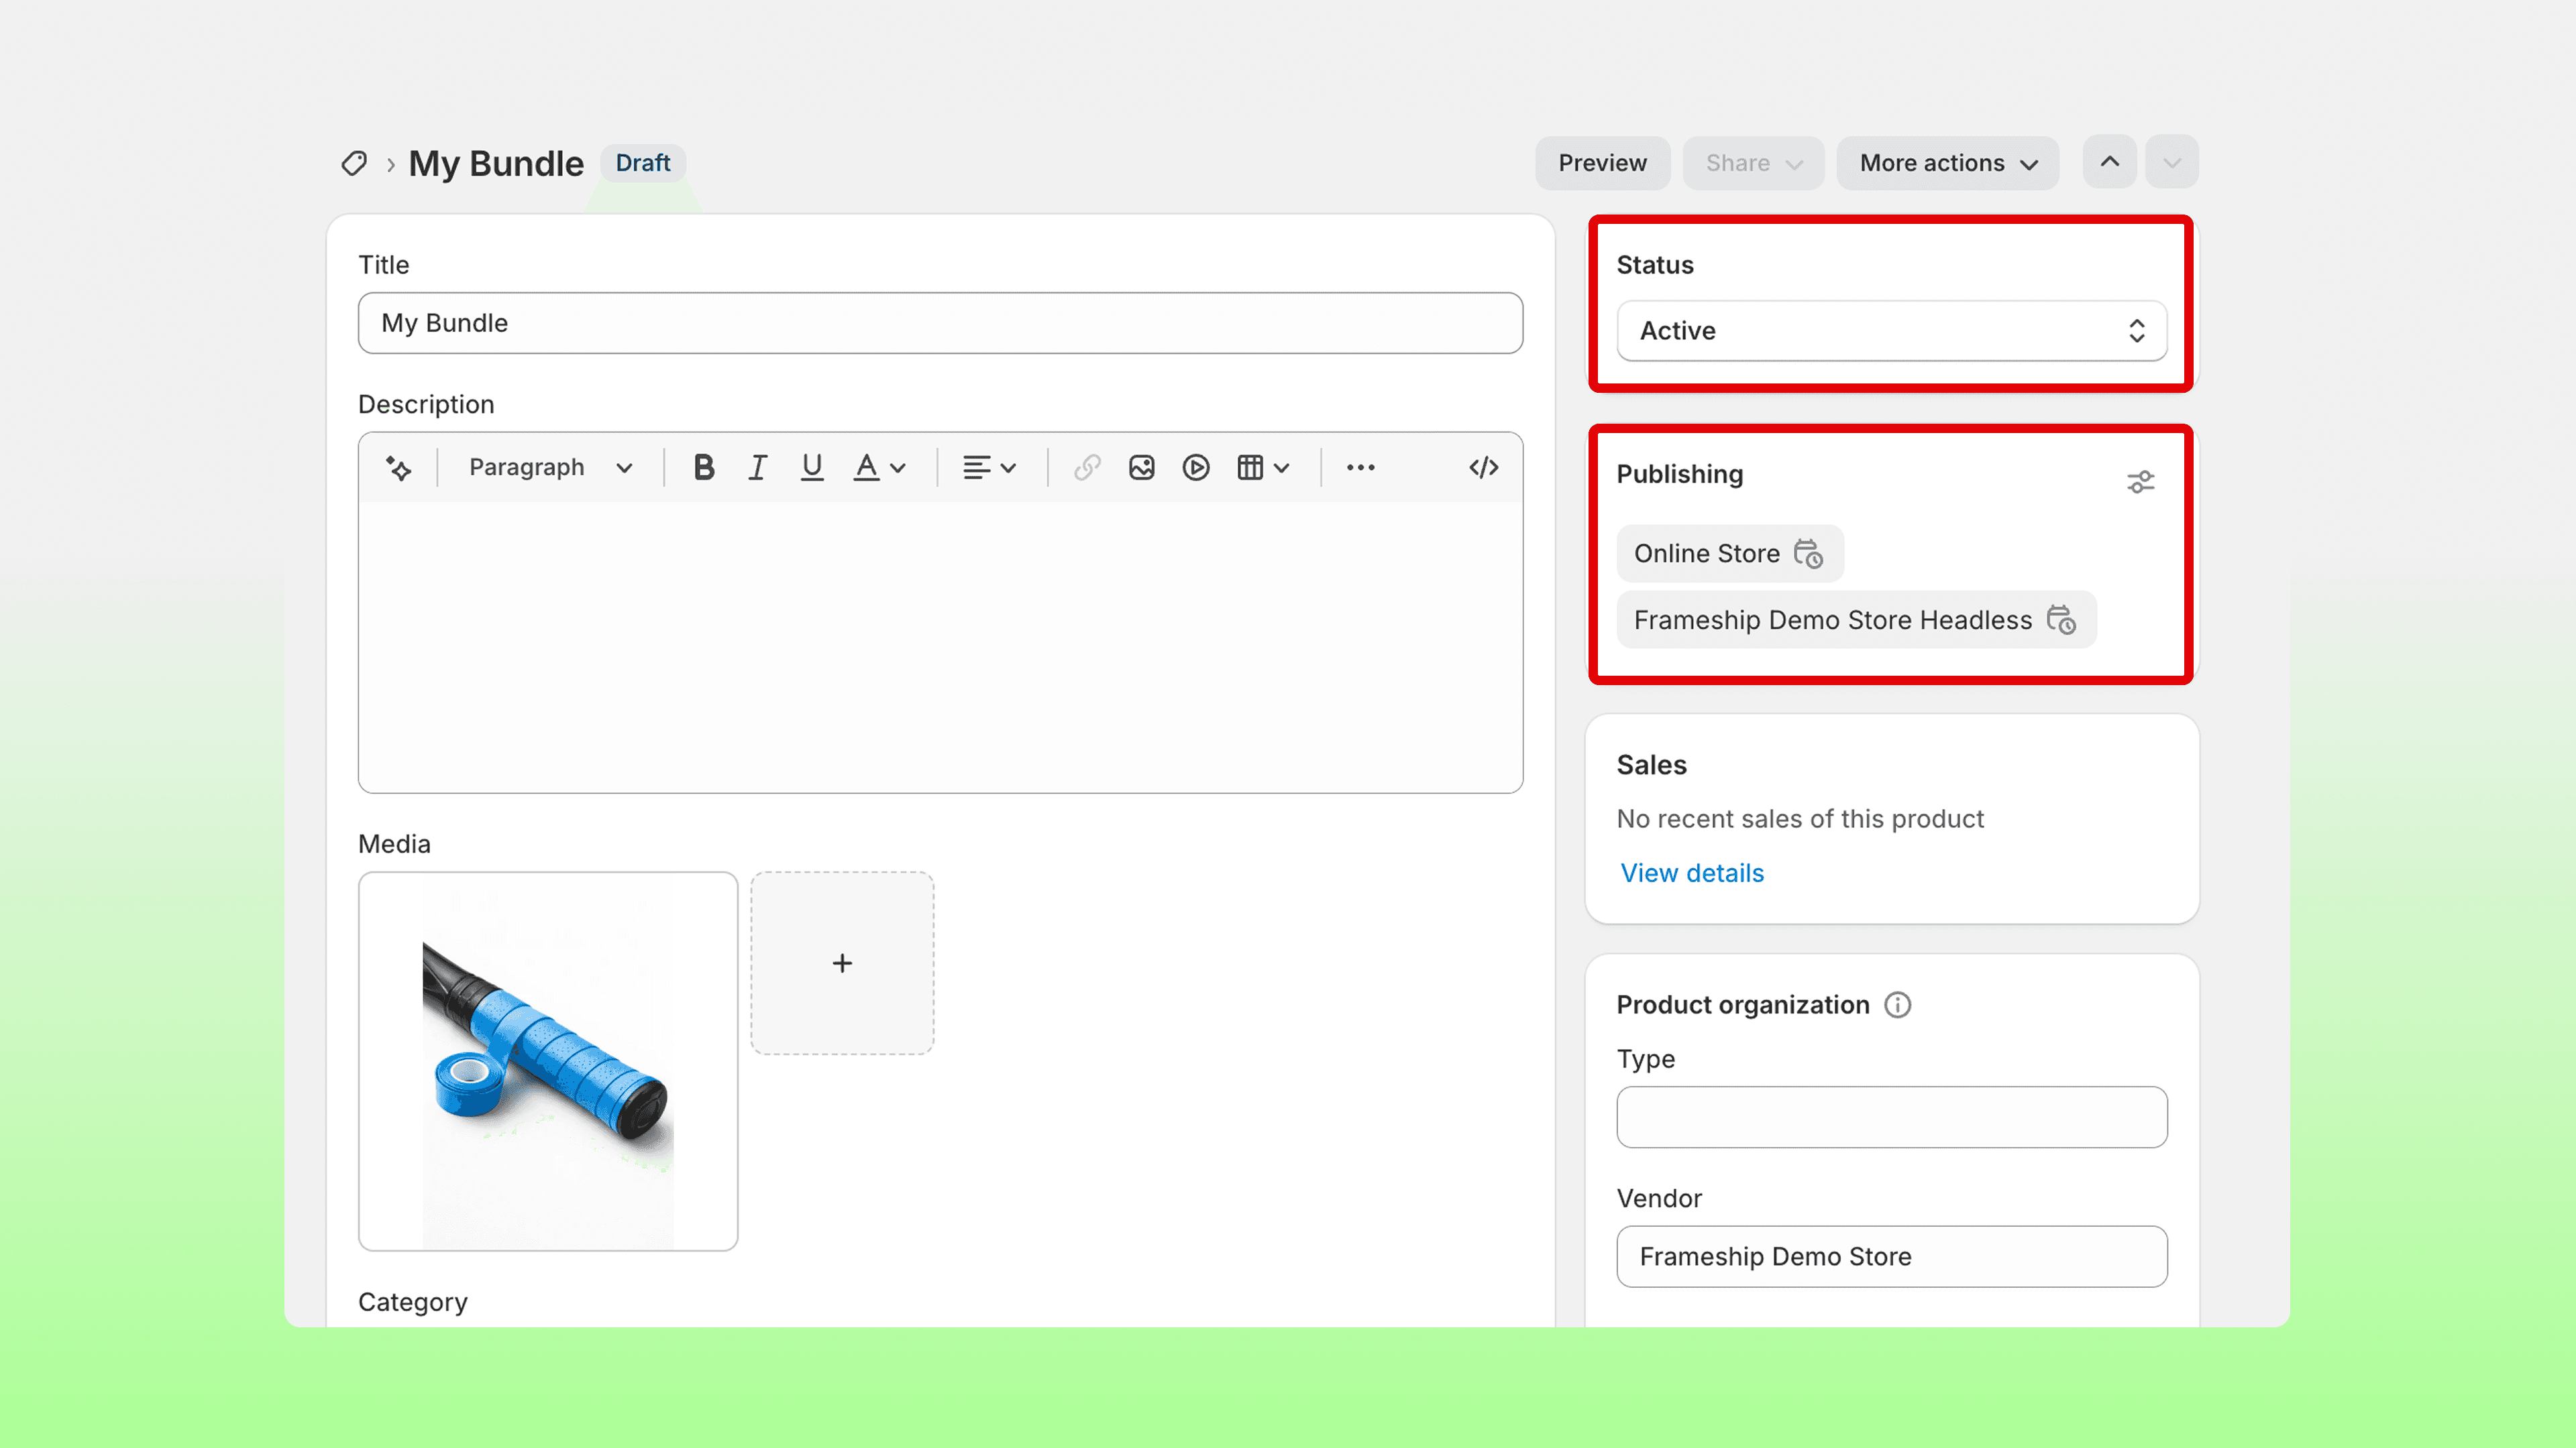
Task: Open the text color dropdown
Action: [879, 468]
